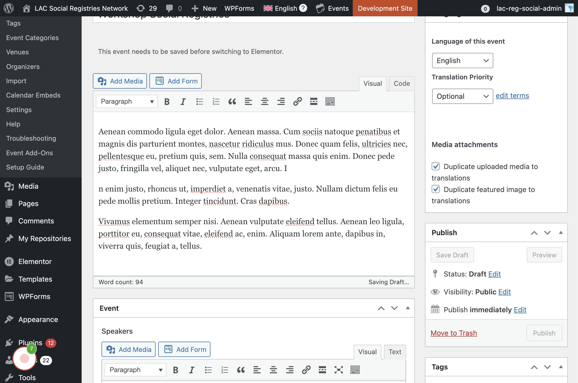Click Insert Read More tag icon in main editor
Screen dimensions: 578x383
[314, 102]
